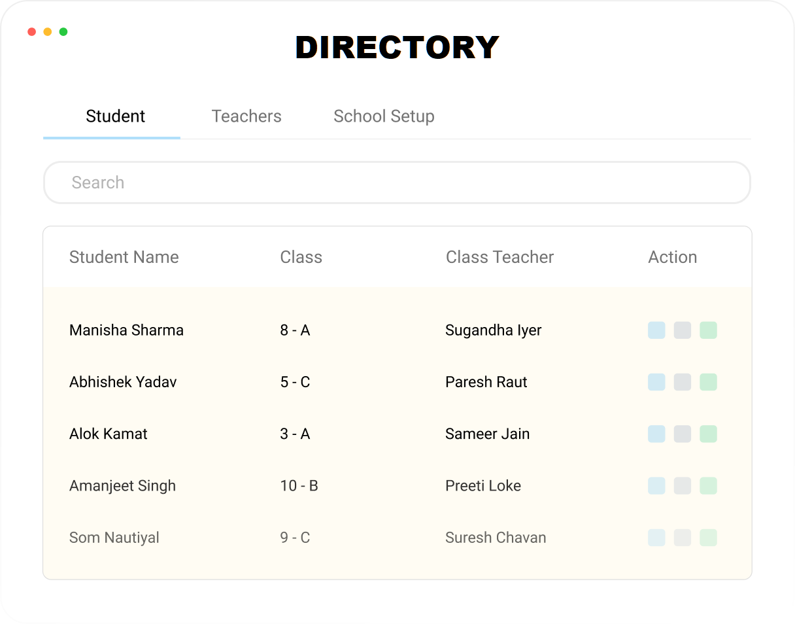Click the Class Teacher column header
This screenshot has width=795, height=624.
[499, 257]
